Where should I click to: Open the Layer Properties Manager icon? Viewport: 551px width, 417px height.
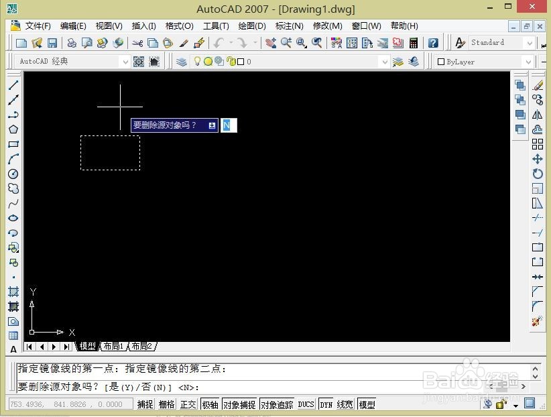click(182, 62)
